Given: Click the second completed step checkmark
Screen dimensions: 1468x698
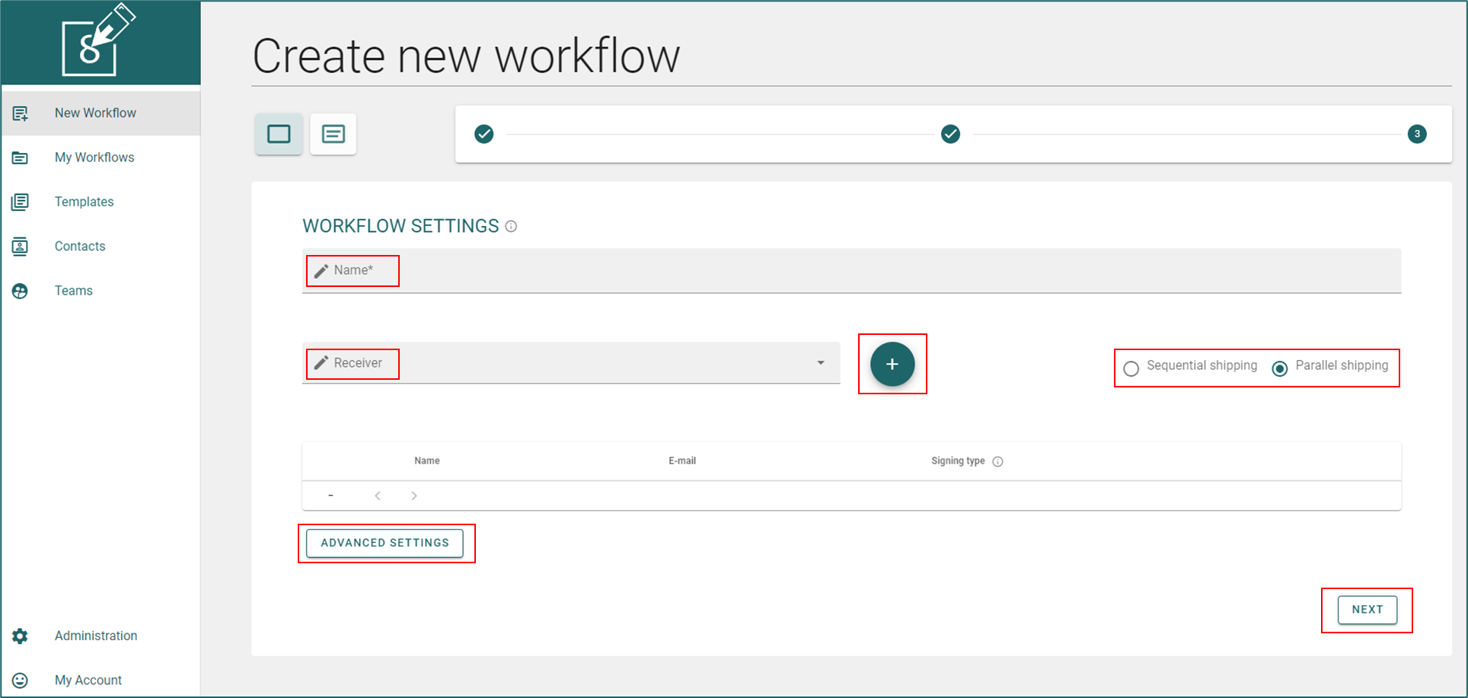Looking at the screenshot, I should 950,134.
